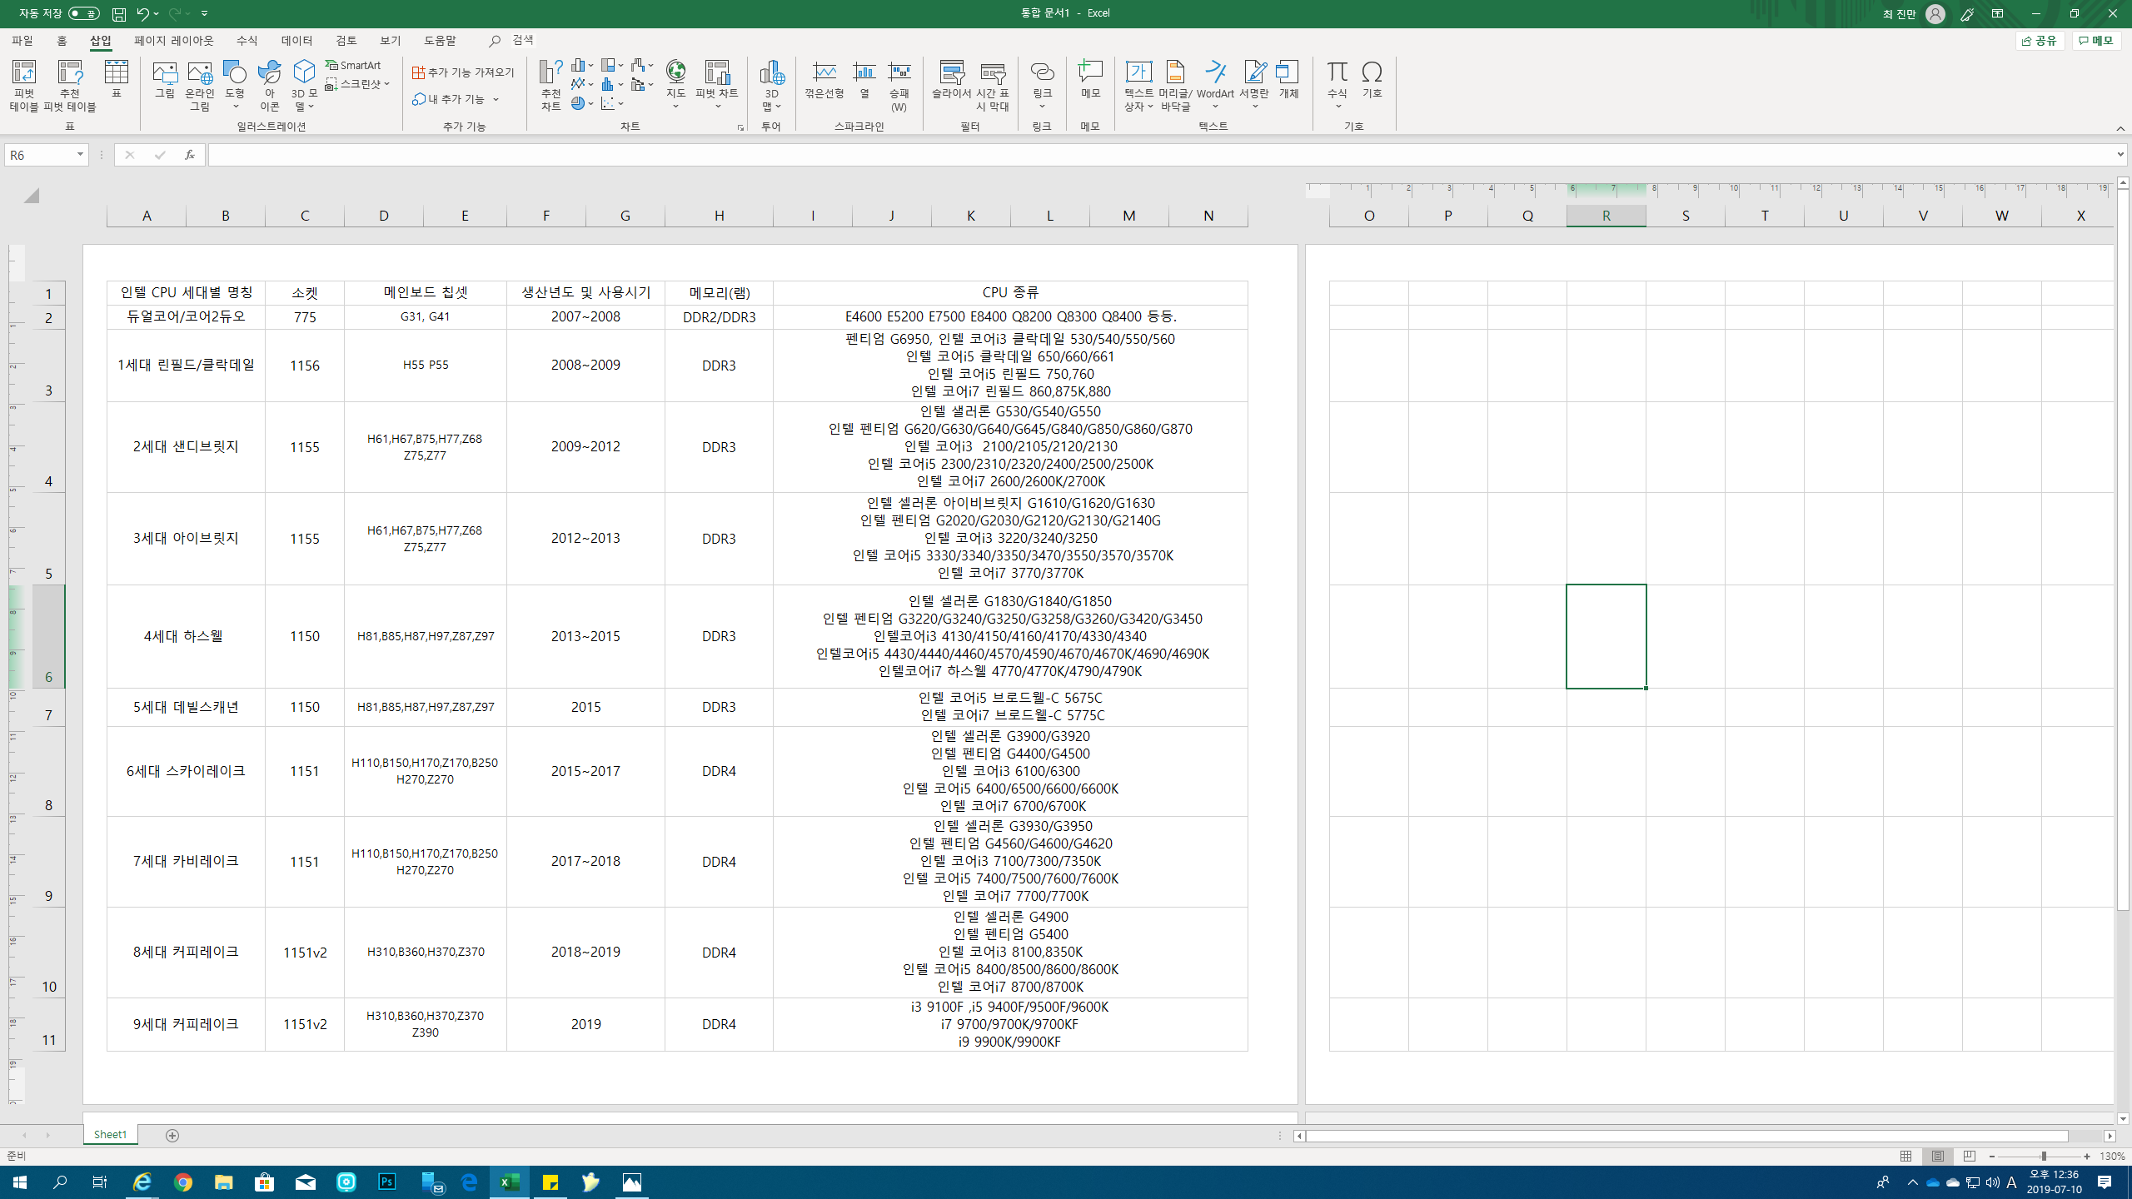
Task: Open Recommended PivotTables
Action: 70,86
